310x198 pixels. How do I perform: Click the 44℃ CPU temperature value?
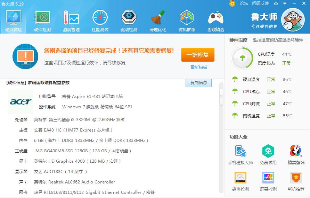click(x=287, y=54)
